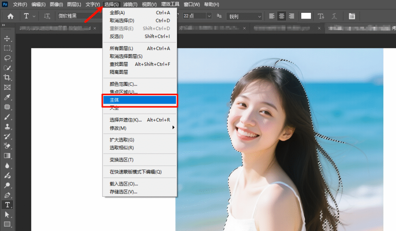Toggle right text alignment
Screen dimensions: 396x231
coord(292,16)
